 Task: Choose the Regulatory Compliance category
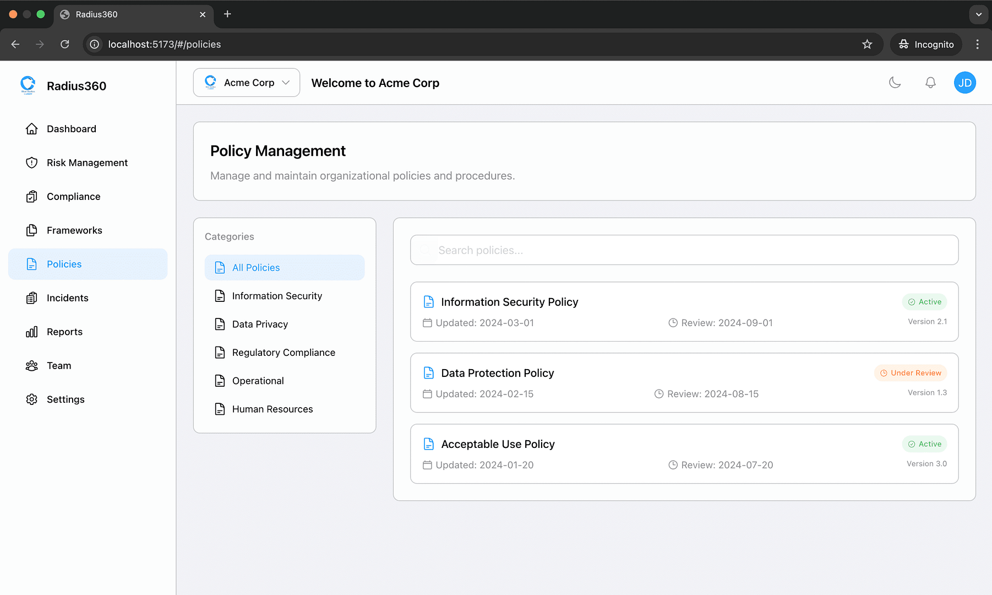pyautogui.click(x=284, y=353)
